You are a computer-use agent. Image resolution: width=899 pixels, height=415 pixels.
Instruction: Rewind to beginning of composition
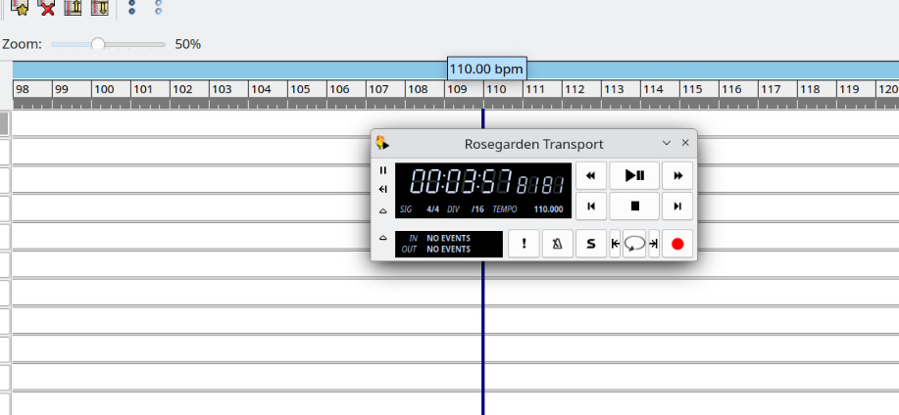(x=590, y=207)
